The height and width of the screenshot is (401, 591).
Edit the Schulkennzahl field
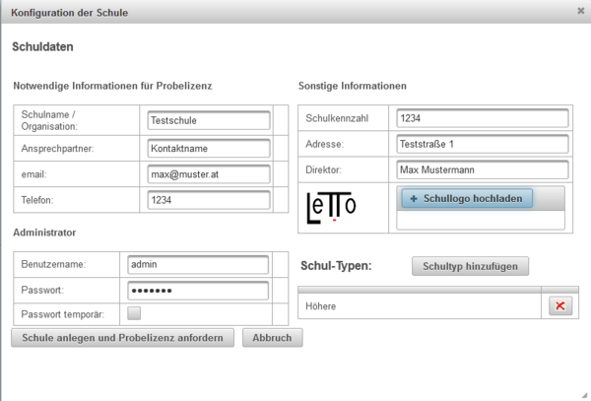coord(482,118)
